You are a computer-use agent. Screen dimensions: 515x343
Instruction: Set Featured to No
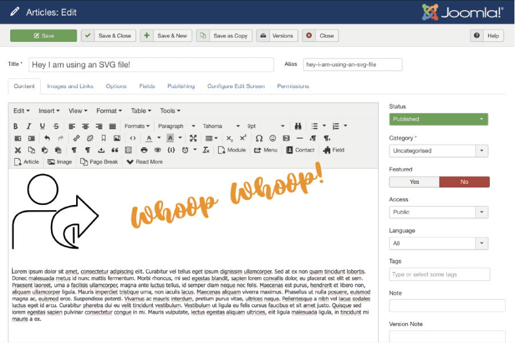pos(464,182)
